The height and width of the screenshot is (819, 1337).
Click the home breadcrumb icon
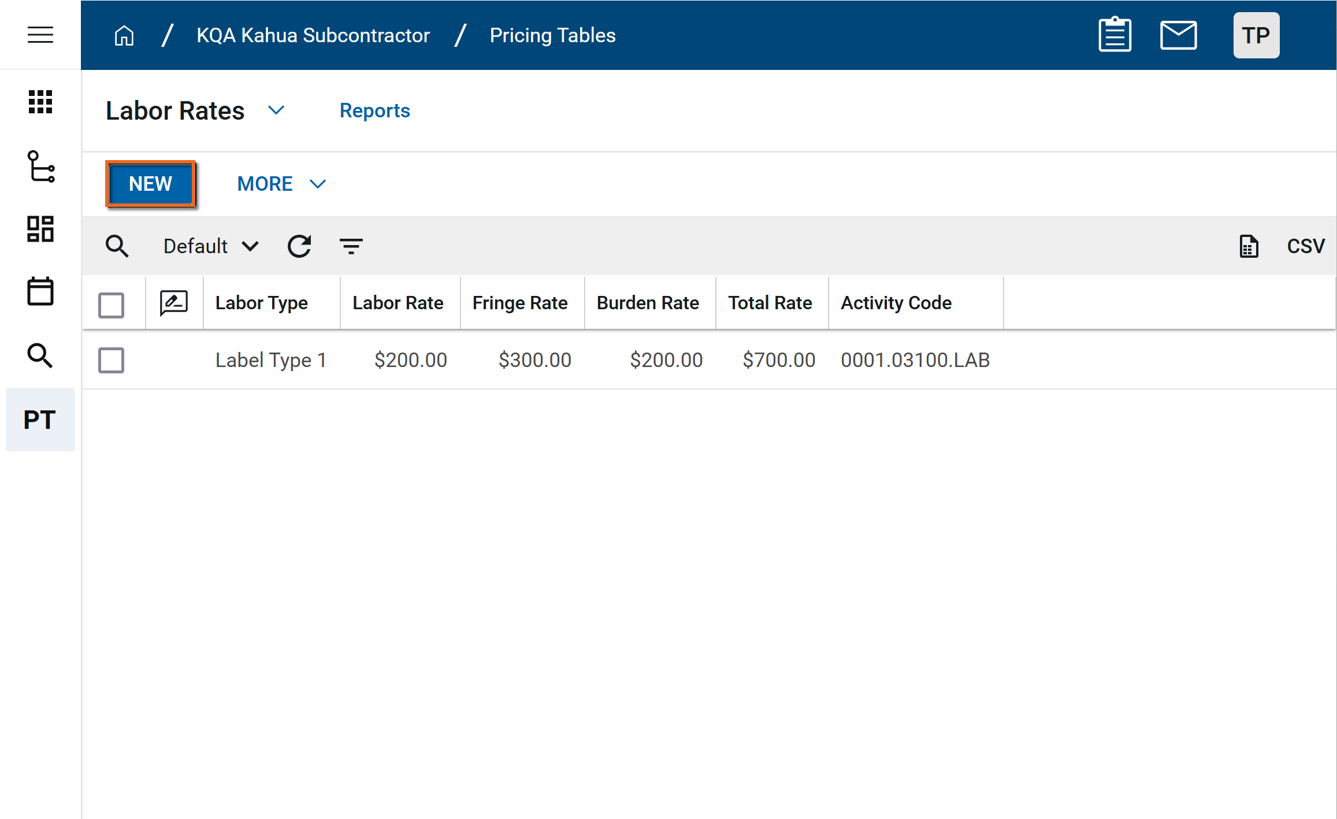pyautogui.click(x=124, y=36)
